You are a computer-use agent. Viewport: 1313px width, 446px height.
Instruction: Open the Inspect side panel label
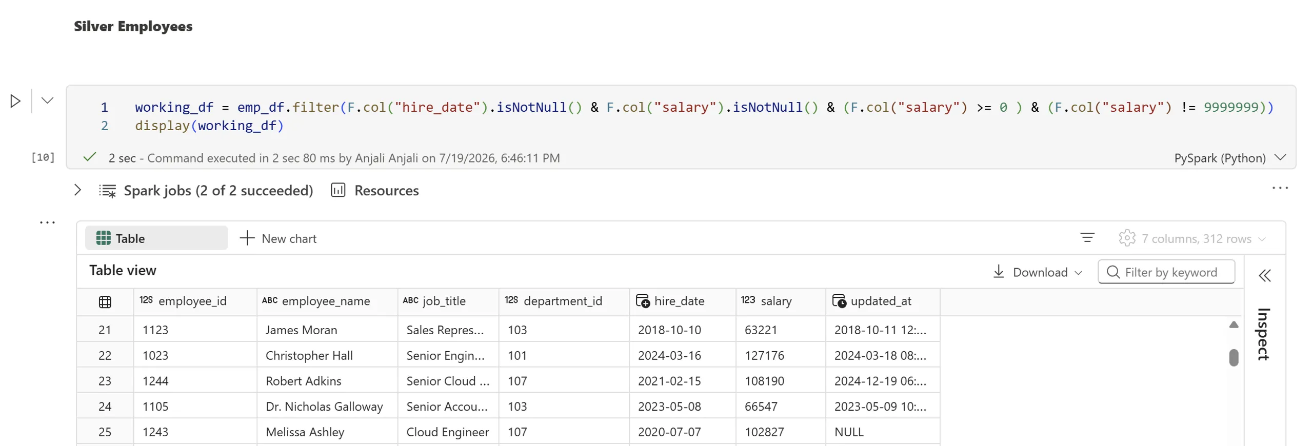[x=1264, y=334]
